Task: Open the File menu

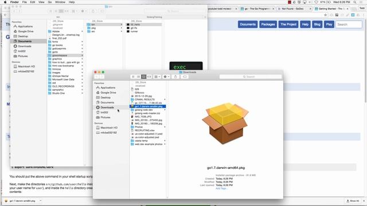Action: coord(24,2)
